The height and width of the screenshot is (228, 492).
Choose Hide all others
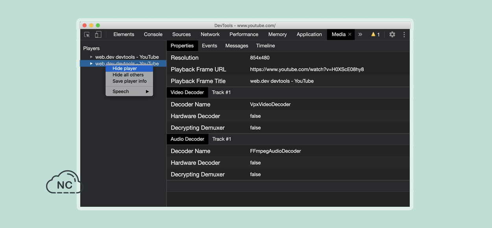[129, 75]
